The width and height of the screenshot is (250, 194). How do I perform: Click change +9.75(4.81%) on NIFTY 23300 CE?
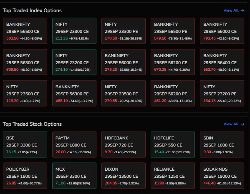coord(79,38)
